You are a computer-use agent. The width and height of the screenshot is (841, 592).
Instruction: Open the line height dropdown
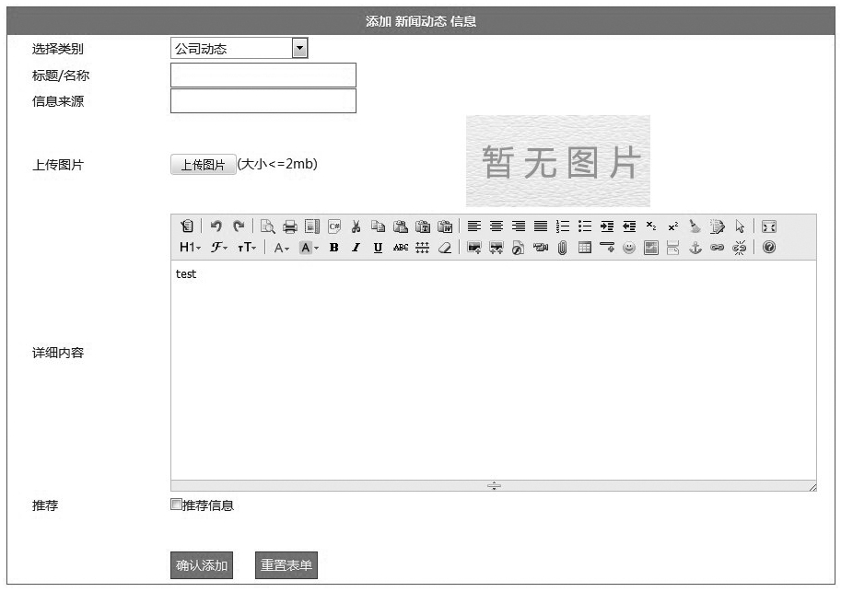(423, 247)
